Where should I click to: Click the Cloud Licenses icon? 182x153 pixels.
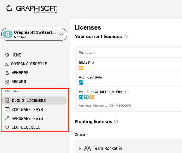pos(7,101)
